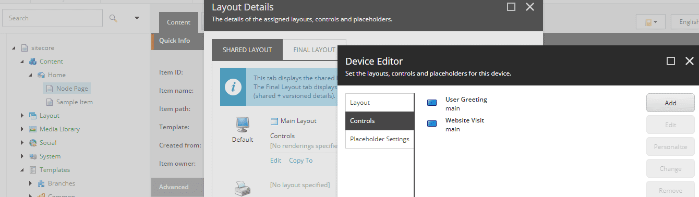Click the Media Library tree icon
The image size is (699, 197).
click(x=33, y=129)
